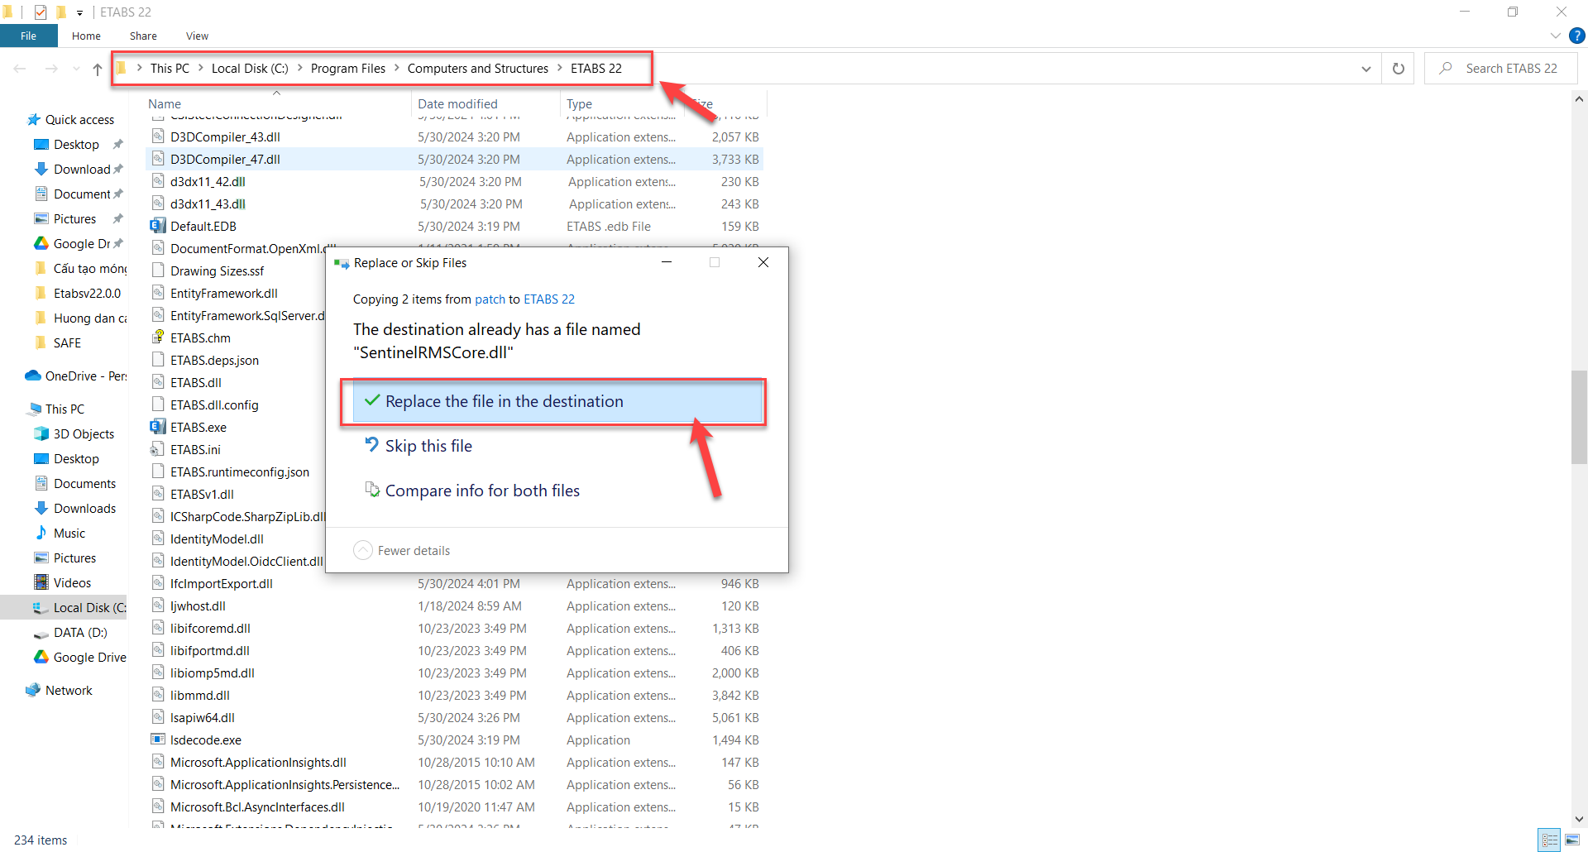1588x852 pixels.
Task: Open Google Drive in navigation pane
Action: pyautogui.click(x=88, y=657)
